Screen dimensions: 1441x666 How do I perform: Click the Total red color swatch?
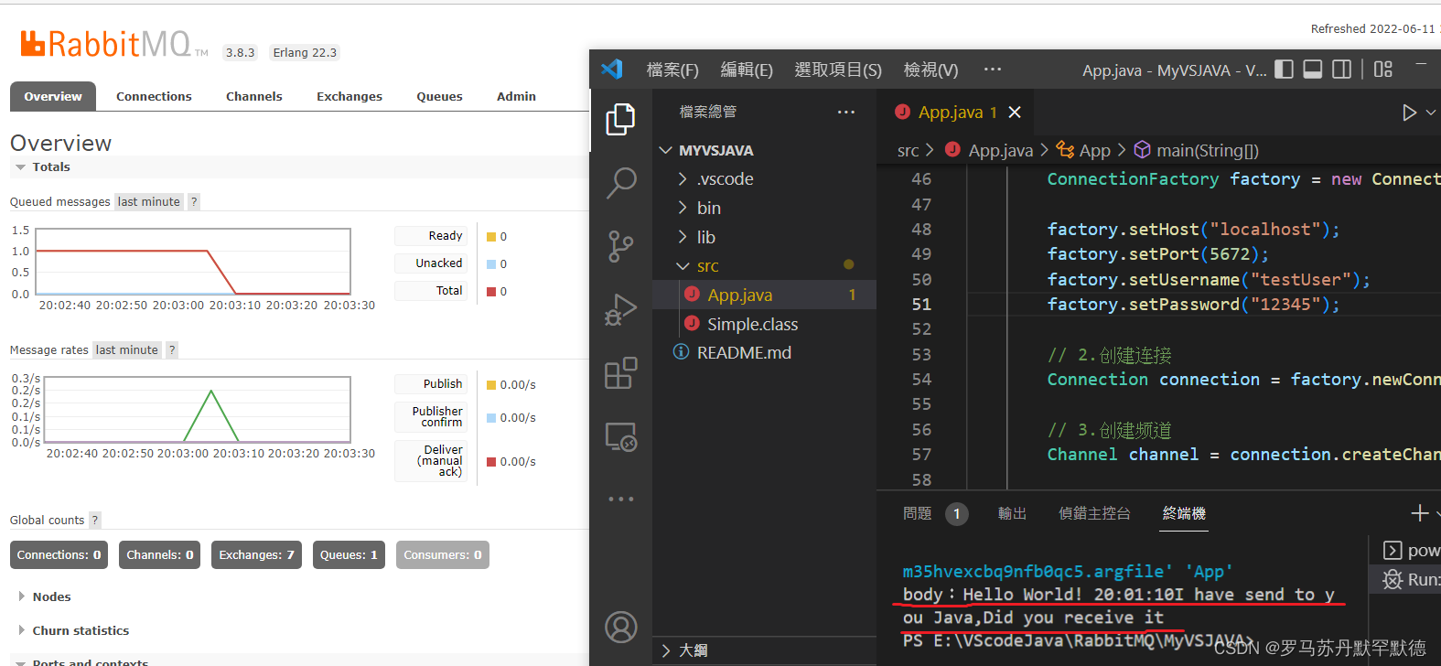pyautogui.click(x=491, y=292)
